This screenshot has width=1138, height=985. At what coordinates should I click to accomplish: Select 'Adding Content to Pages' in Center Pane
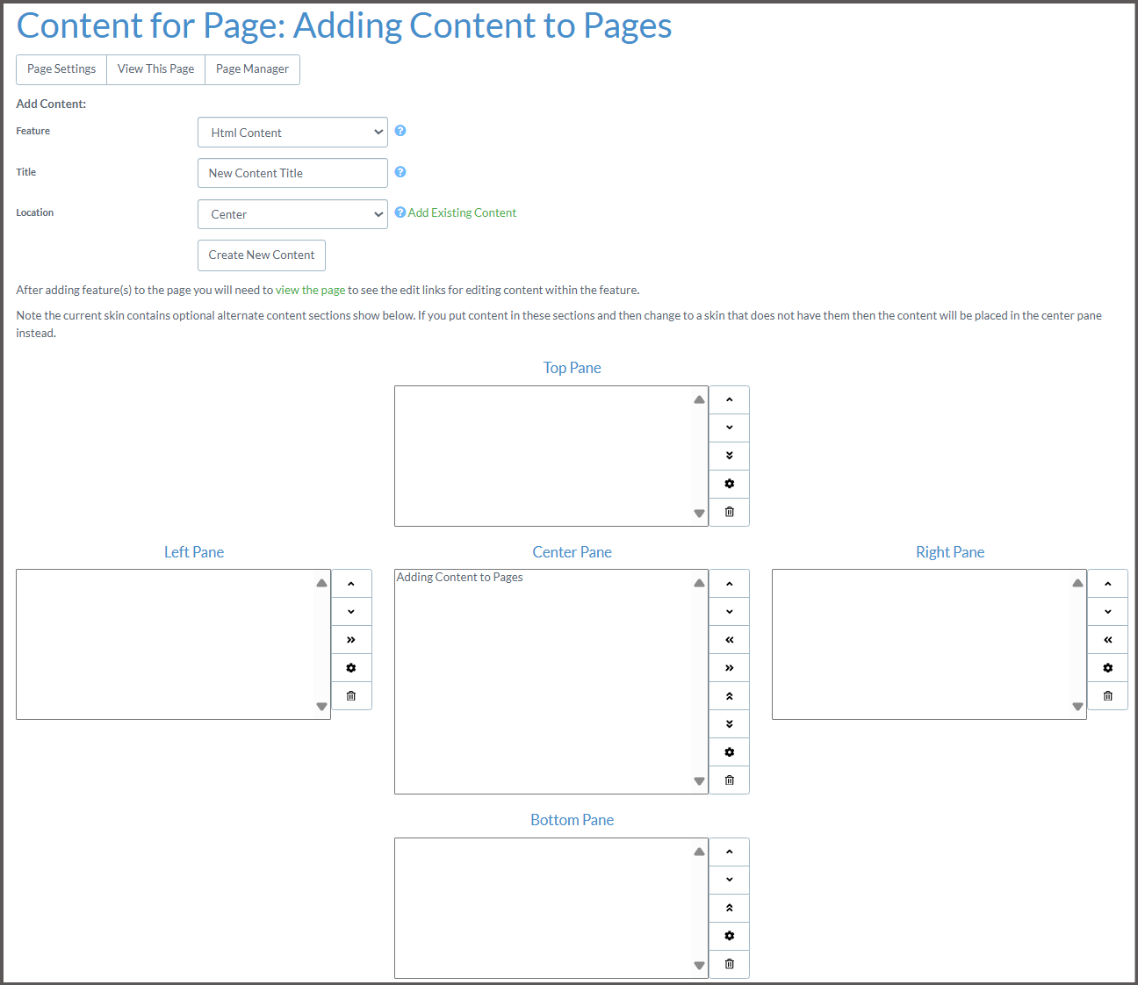point(460,578)
